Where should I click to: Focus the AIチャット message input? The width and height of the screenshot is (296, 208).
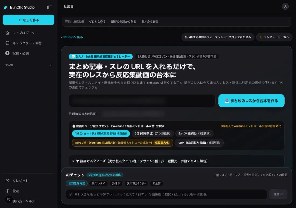[167, 194]
